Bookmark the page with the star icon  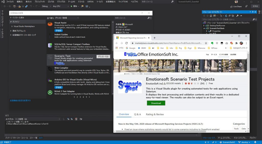tap(206, 43)
